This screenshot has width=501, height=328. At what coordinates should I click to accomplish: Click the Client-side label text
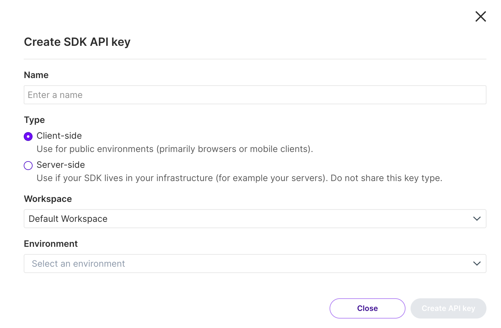click(x=59, y=136)
